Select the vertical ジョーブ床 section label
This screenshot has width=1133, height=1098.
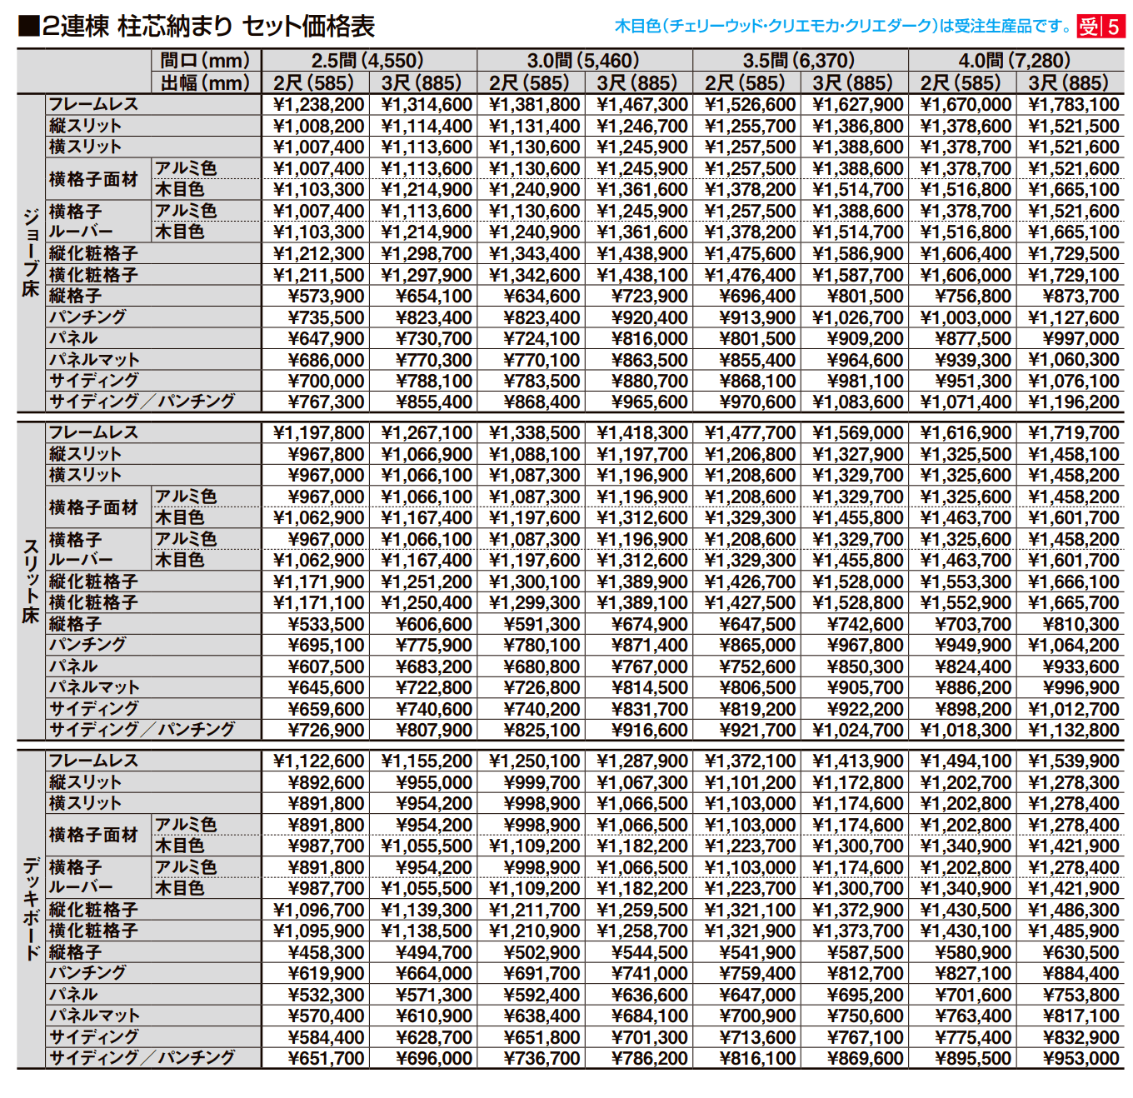(31, 252)
